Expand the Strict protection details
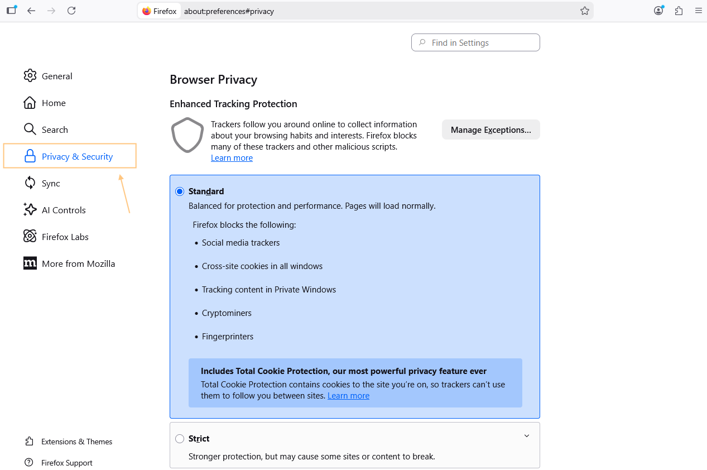 [526, 435]
